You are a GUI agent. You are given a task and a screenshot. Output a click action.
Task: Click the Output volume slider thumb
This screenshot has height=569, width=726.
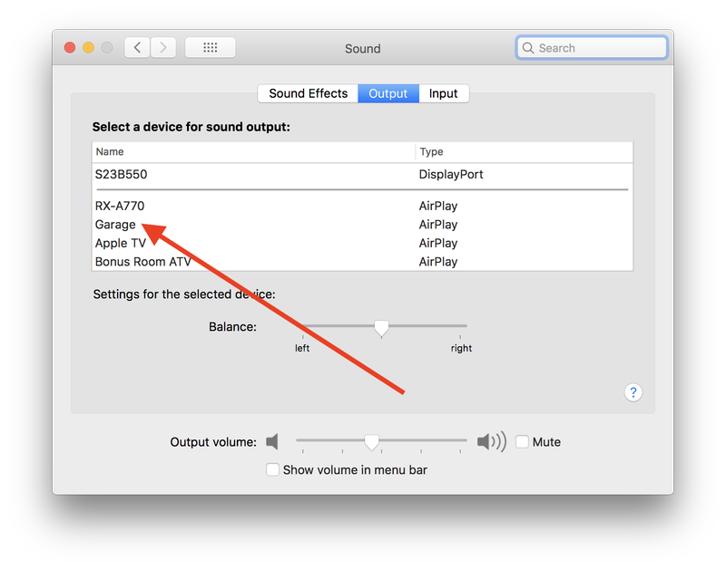(x=371, y=442)
